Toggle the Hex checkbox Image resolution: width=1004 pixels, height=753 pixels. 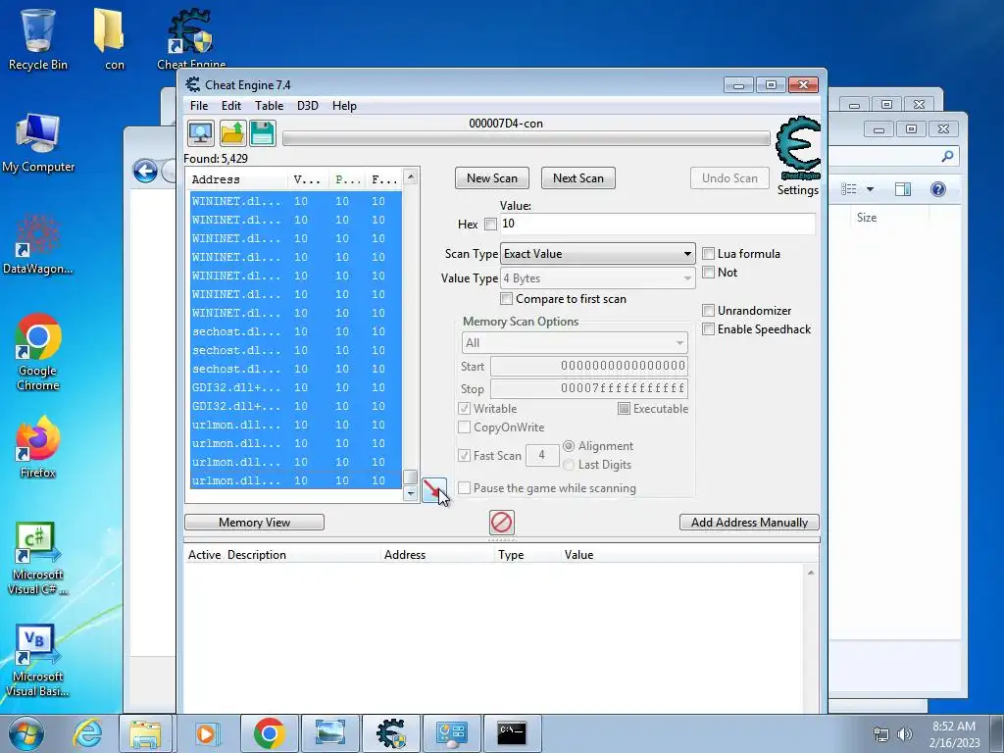click(x=490, y=225)
